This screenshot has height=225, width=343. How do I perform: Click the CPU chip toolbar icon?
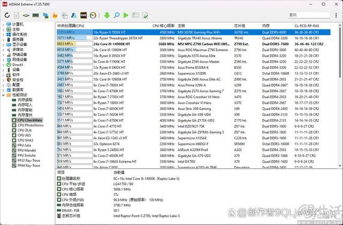coord(26,15)
